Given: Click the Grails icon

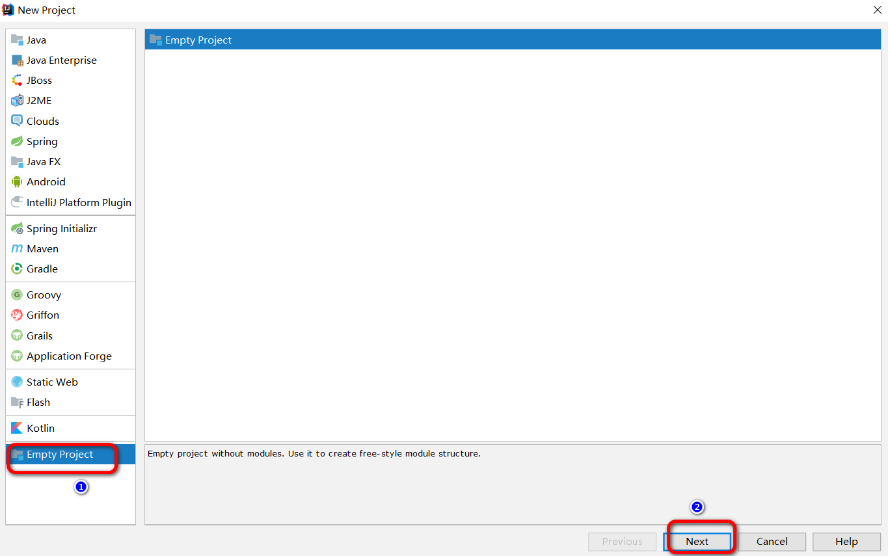Looking at the screenshot, I should coord(17,336).
